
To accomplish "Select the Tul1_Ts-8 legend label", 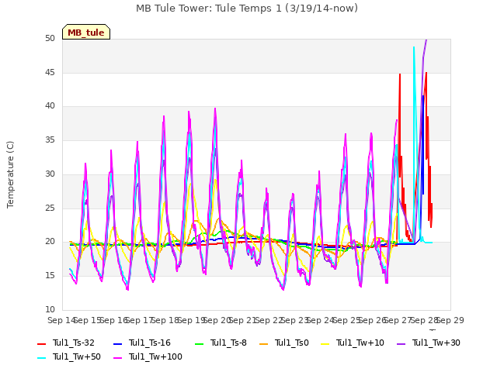I will (228, 343).
